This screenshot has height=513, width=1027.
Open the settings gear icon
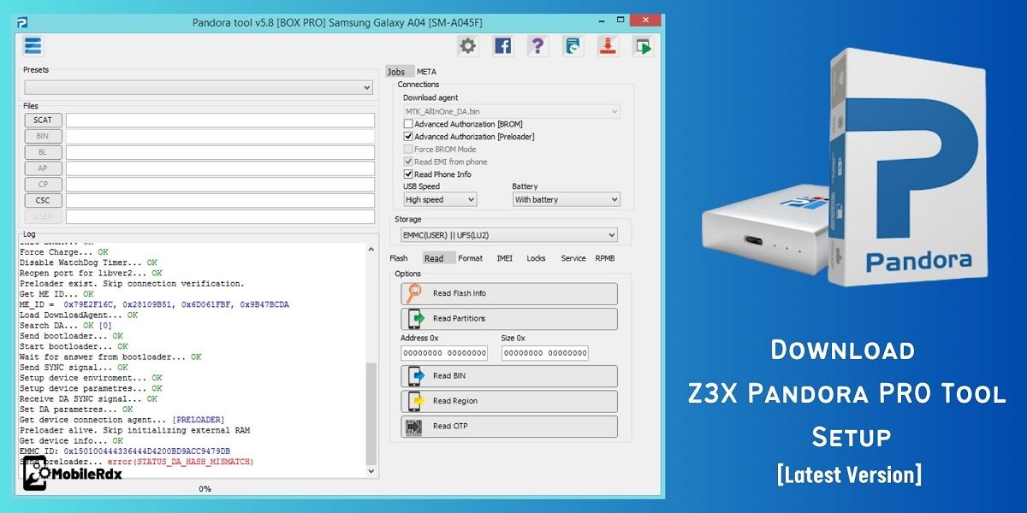[467, 46]
